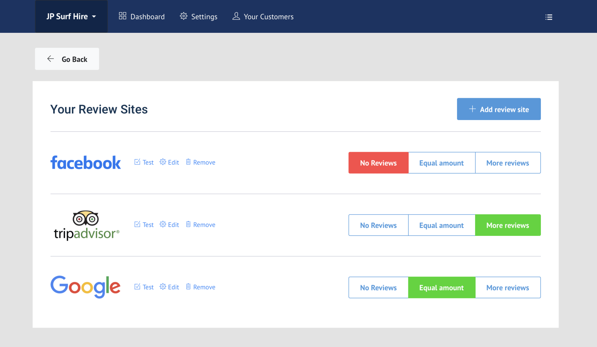Click the Test checkmark icon for Google
Viewport: 597px width, 347px height.
[137, 286]
